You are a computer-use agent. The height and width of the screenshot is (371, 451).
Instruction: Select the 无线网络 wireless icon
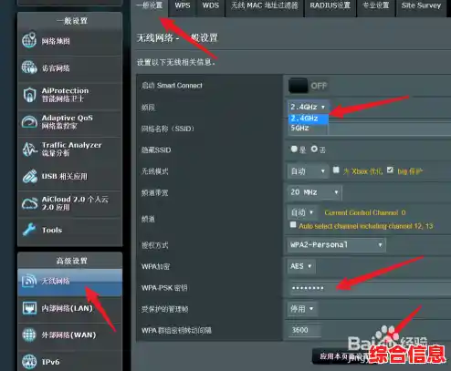[29, 281]
